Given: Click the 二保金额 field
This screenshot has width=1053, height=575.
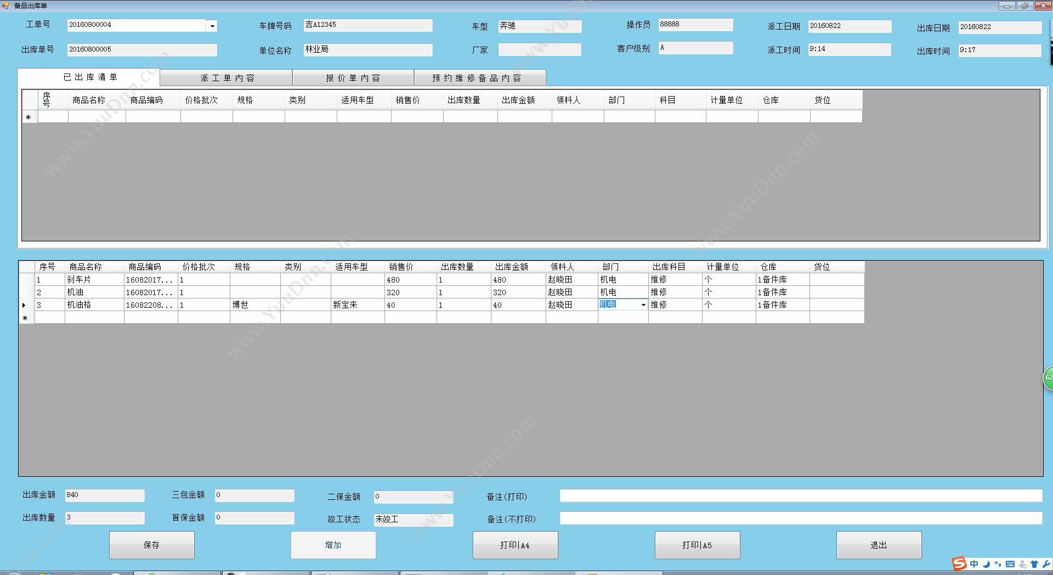Looking at the screenshot, I should (x=414, y=497).
